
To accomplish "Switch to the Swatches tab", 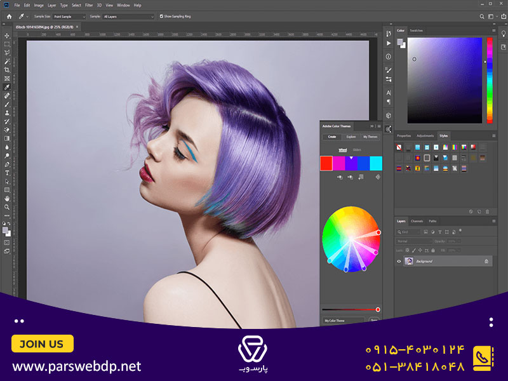I will 417,30.
